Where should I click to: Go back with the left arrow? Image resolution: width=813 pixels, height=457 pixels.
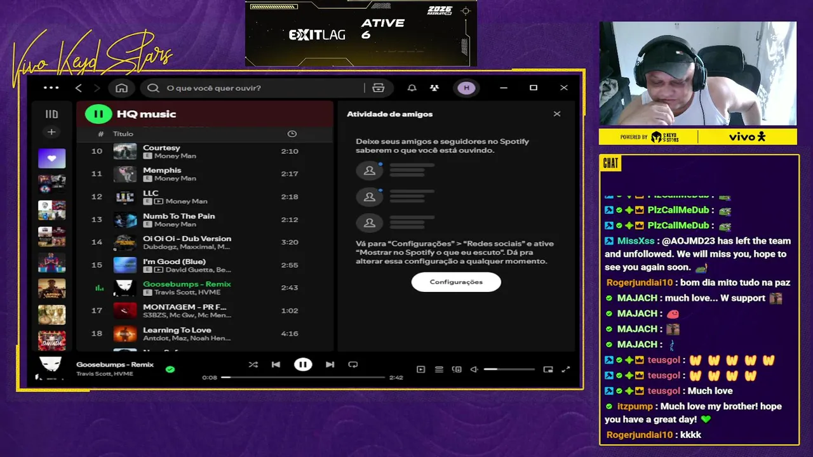tap(78, 88)
